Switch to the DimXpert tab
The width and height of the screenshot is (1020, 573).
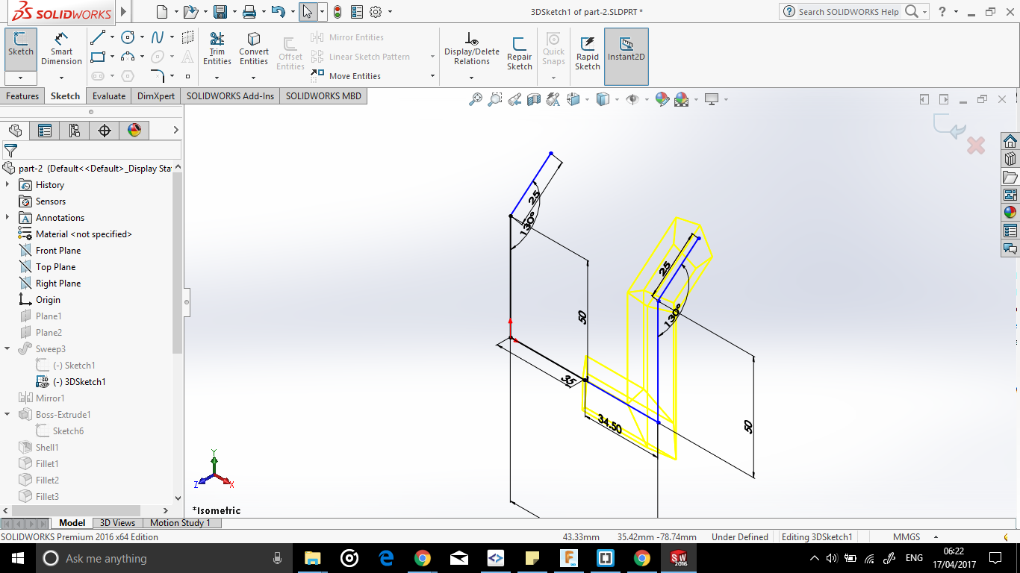point(156,96)
